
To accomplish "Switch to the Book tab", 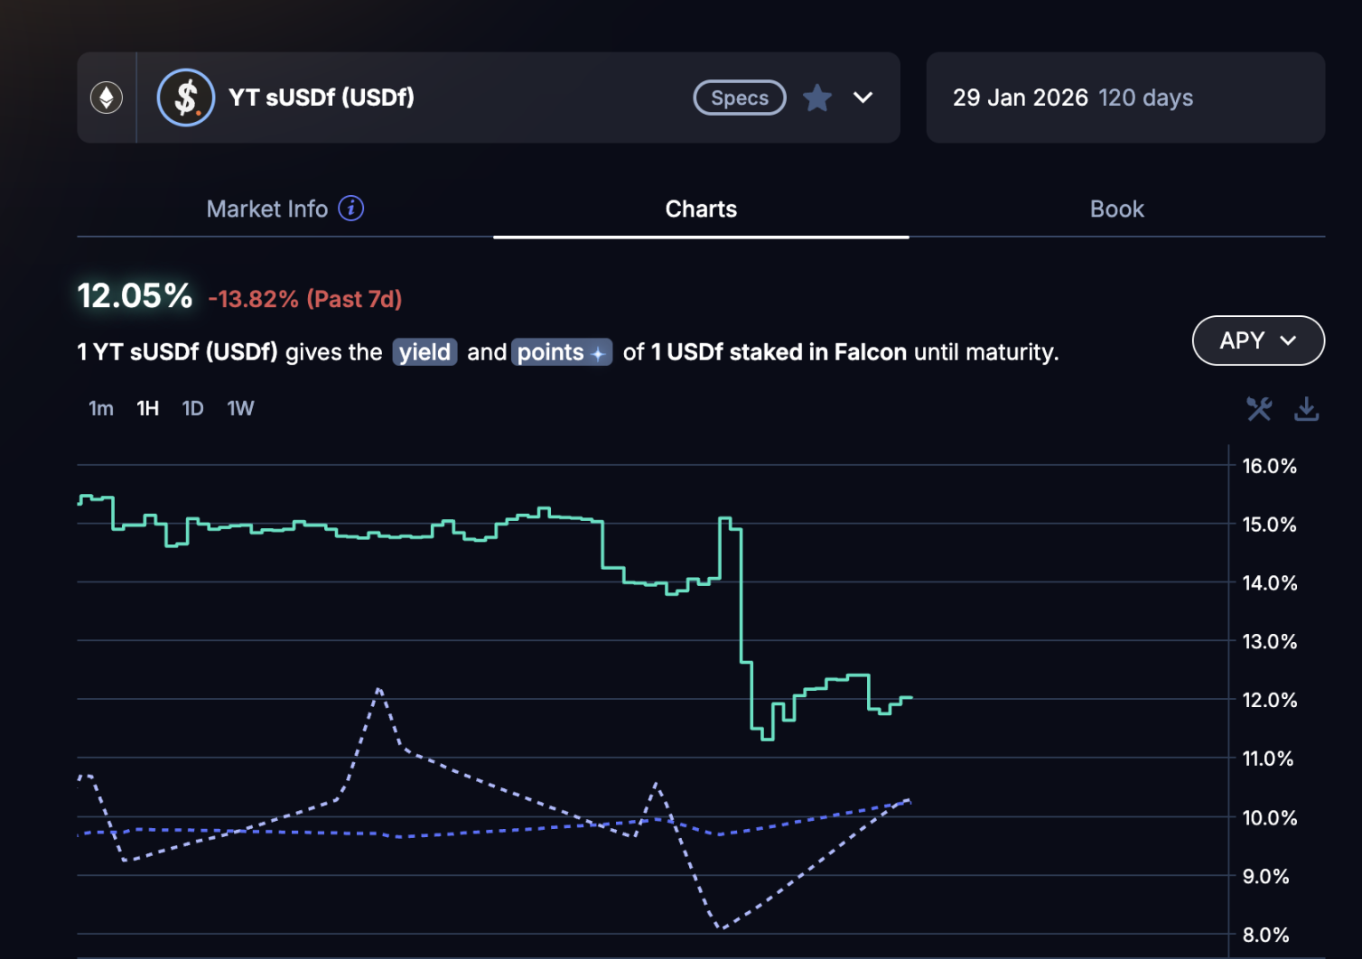I will tap(1116, 209).
